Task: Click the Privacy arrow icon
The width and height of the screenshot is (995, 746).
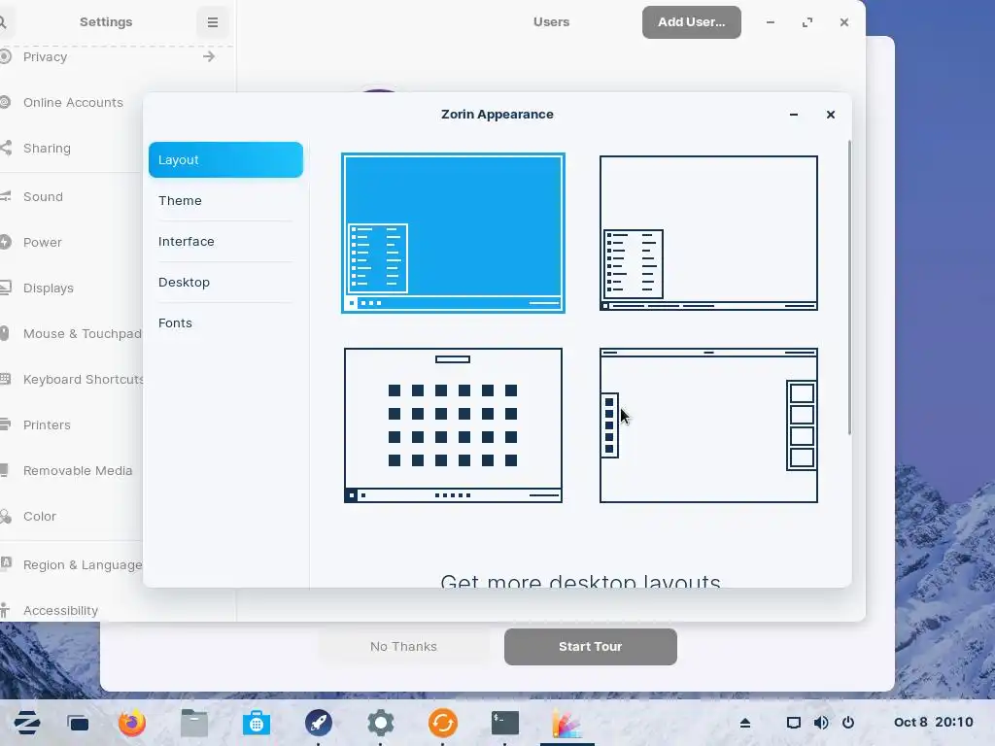Action: 209,56
